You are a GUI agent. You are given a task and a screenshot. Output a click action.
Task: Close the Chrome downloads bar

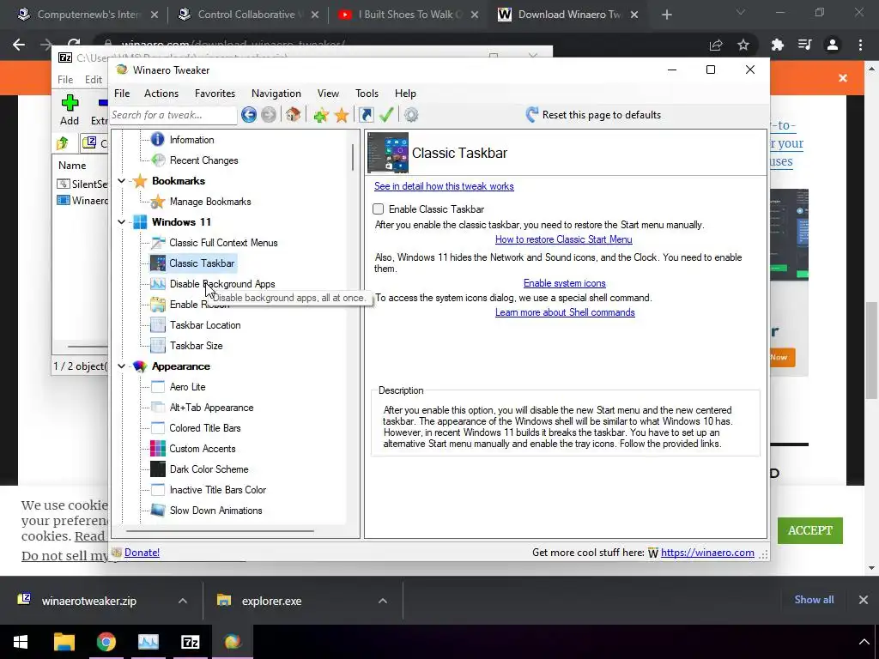tap(864, 600)
